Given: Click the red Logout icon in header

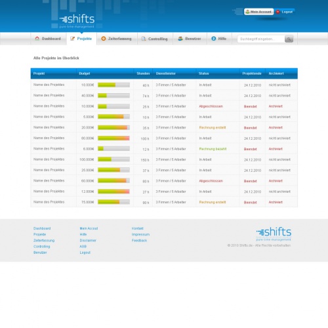Looking at the screenshot, I should point(277,12).
